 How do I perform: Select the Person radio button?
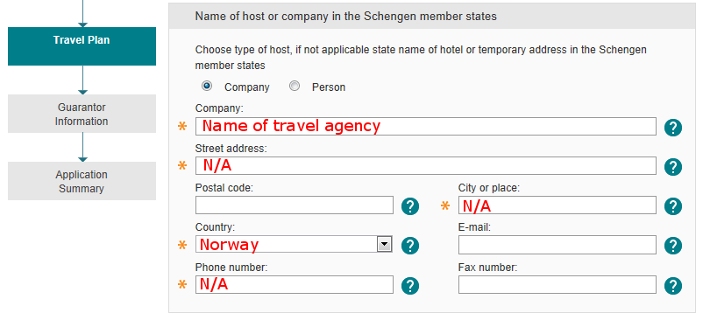point(295,86)
